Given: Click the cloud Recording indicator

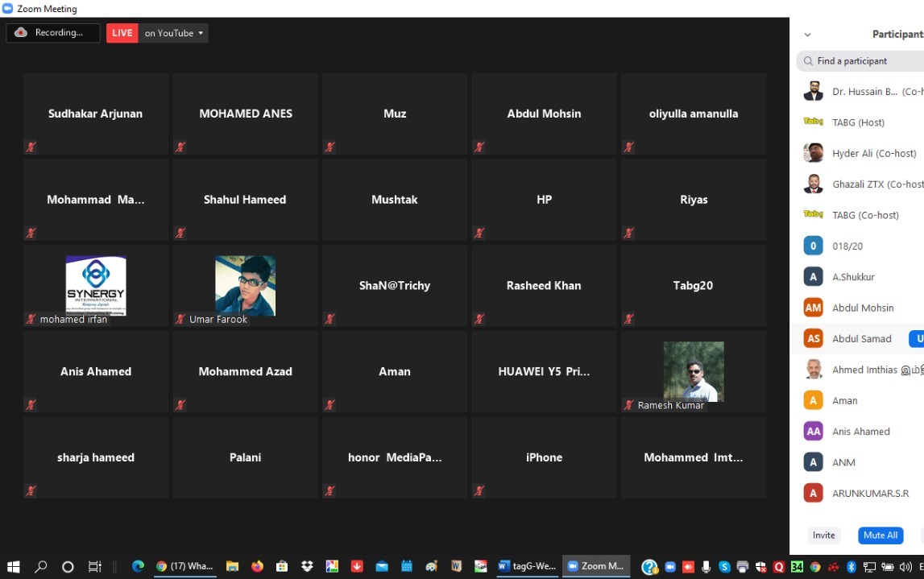Looking at the screenshot, I should (53, 33).
